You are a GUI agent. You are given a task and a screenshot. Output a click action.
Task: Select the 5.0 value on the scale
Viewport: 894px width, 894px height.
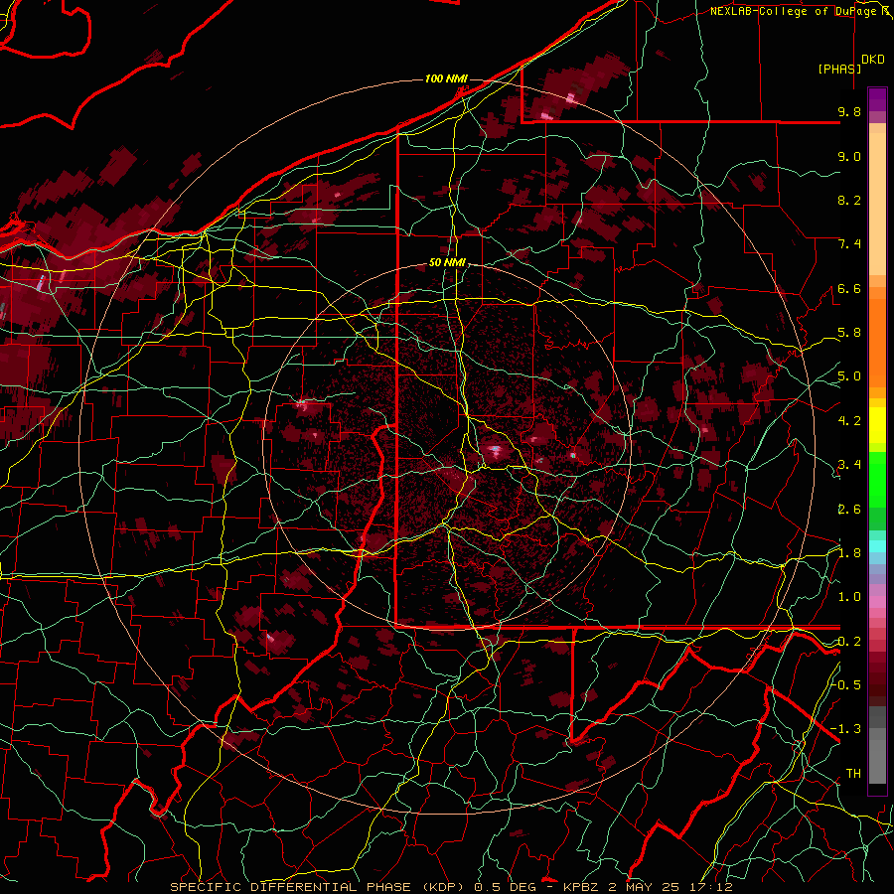coord(849,376)
